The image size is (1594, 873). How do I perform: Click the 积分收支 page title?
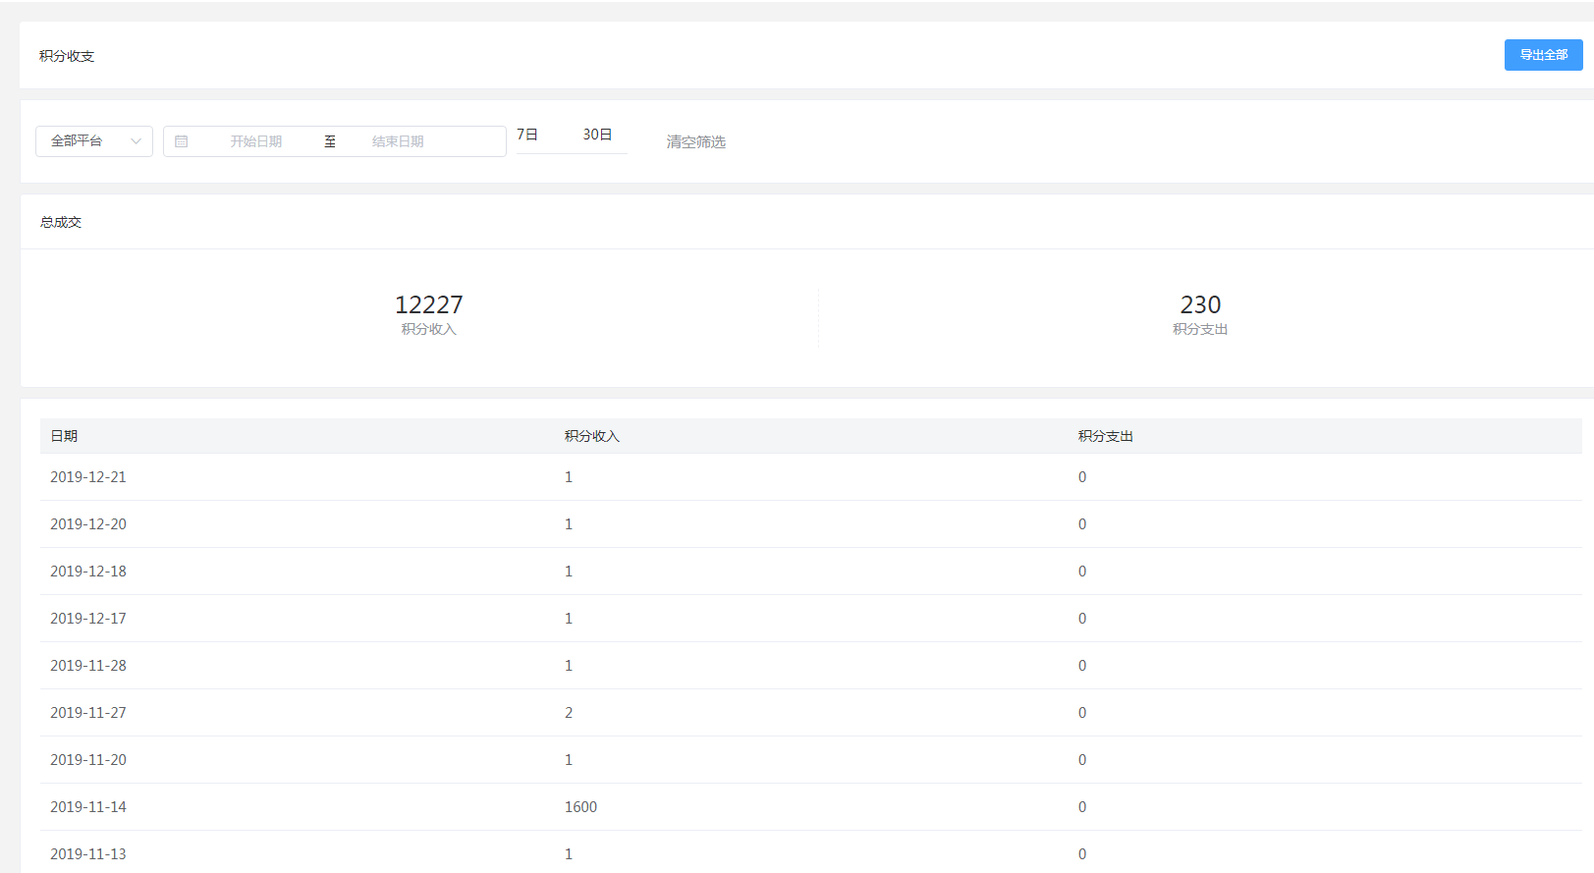click(67, 56)
